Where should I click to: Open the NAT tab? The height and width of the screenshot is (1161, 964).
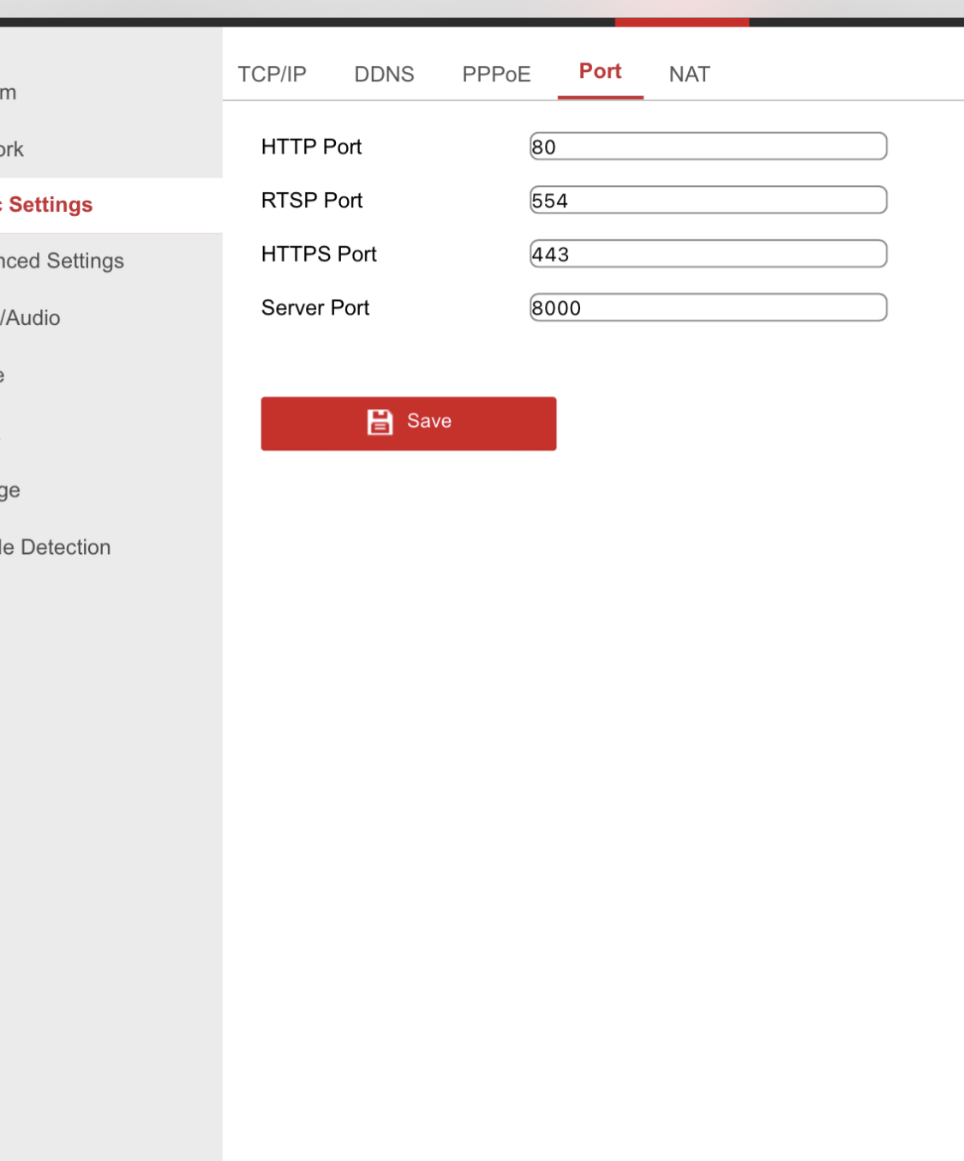pos(689,75)
